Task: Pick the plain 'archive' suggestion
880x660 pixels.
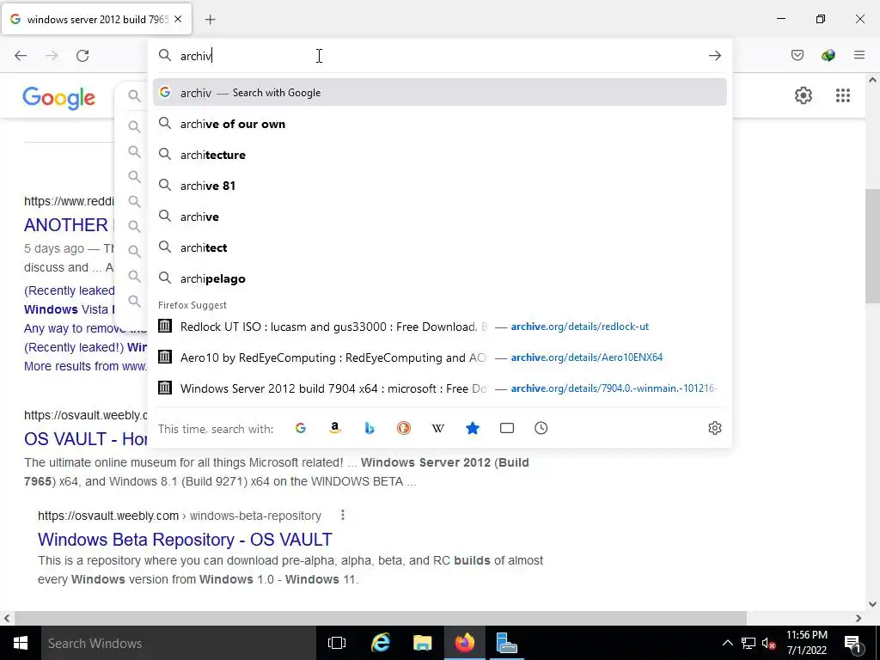Action: click(439, 217)
